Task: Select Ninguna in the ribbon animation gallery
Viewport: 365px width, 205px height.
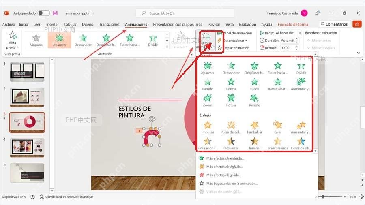Action: (x=36, y=40)
